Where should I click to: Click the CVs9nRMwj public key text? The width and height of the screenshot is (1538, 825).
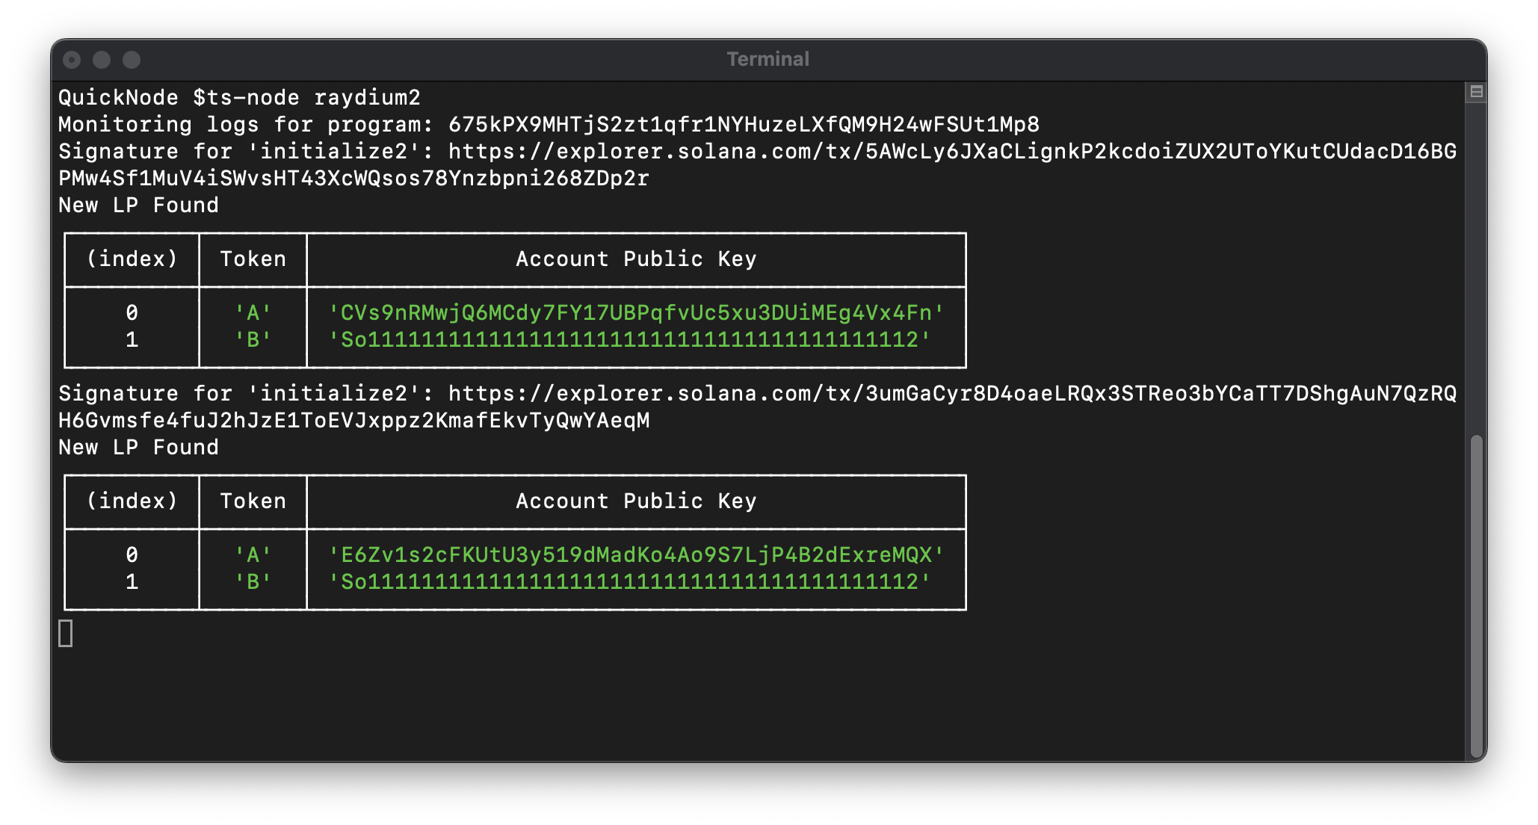[636, 313]
